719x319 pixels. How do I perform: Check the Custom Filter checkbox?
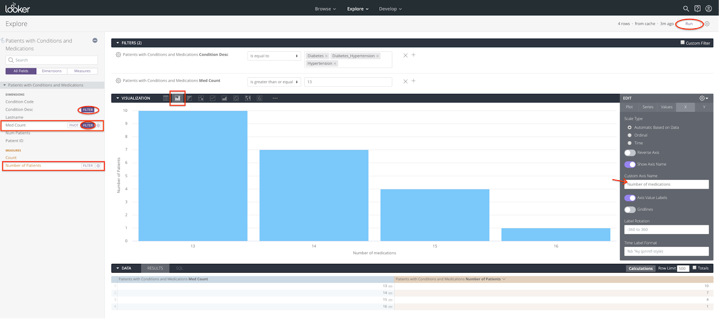coord(682,43)
